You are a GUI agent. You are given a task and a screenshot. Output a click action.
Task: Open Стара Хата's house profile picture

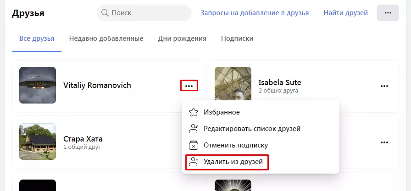(38, 142)
